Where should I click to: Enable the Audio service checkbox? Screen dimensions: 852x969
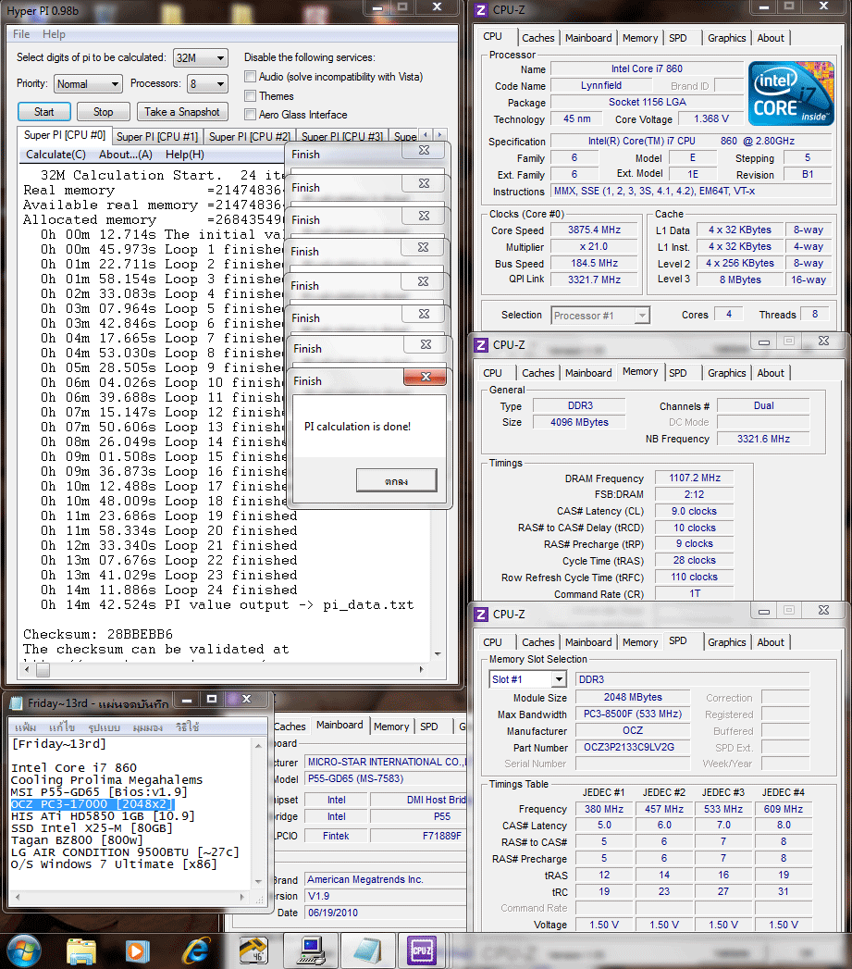tap(250, 77)
